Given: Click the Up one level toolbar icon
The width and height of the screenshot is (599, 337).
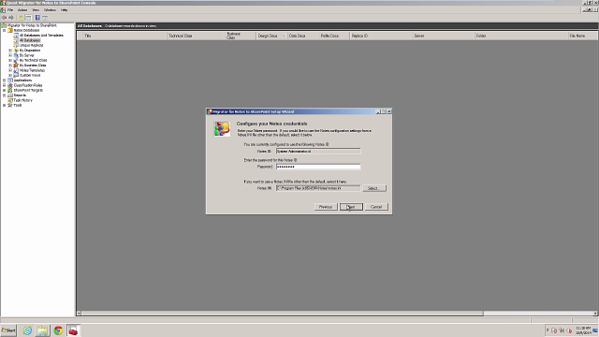Looking at the screenshot, I should point(21,18).
